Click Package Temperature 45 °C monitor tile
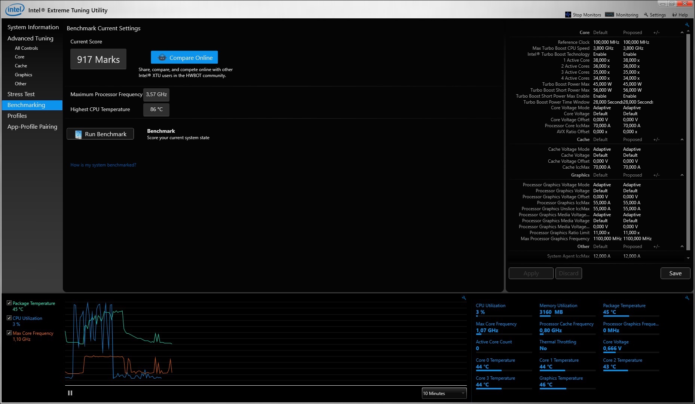The height and width of the screenshot is (404, 695). (631, 309)
